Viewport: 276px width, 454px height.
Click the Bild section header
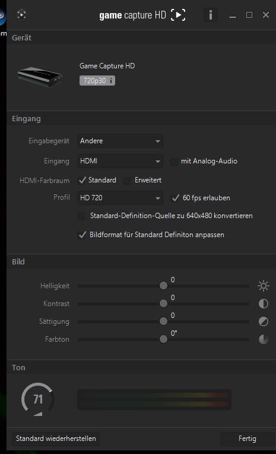(18, 261)
